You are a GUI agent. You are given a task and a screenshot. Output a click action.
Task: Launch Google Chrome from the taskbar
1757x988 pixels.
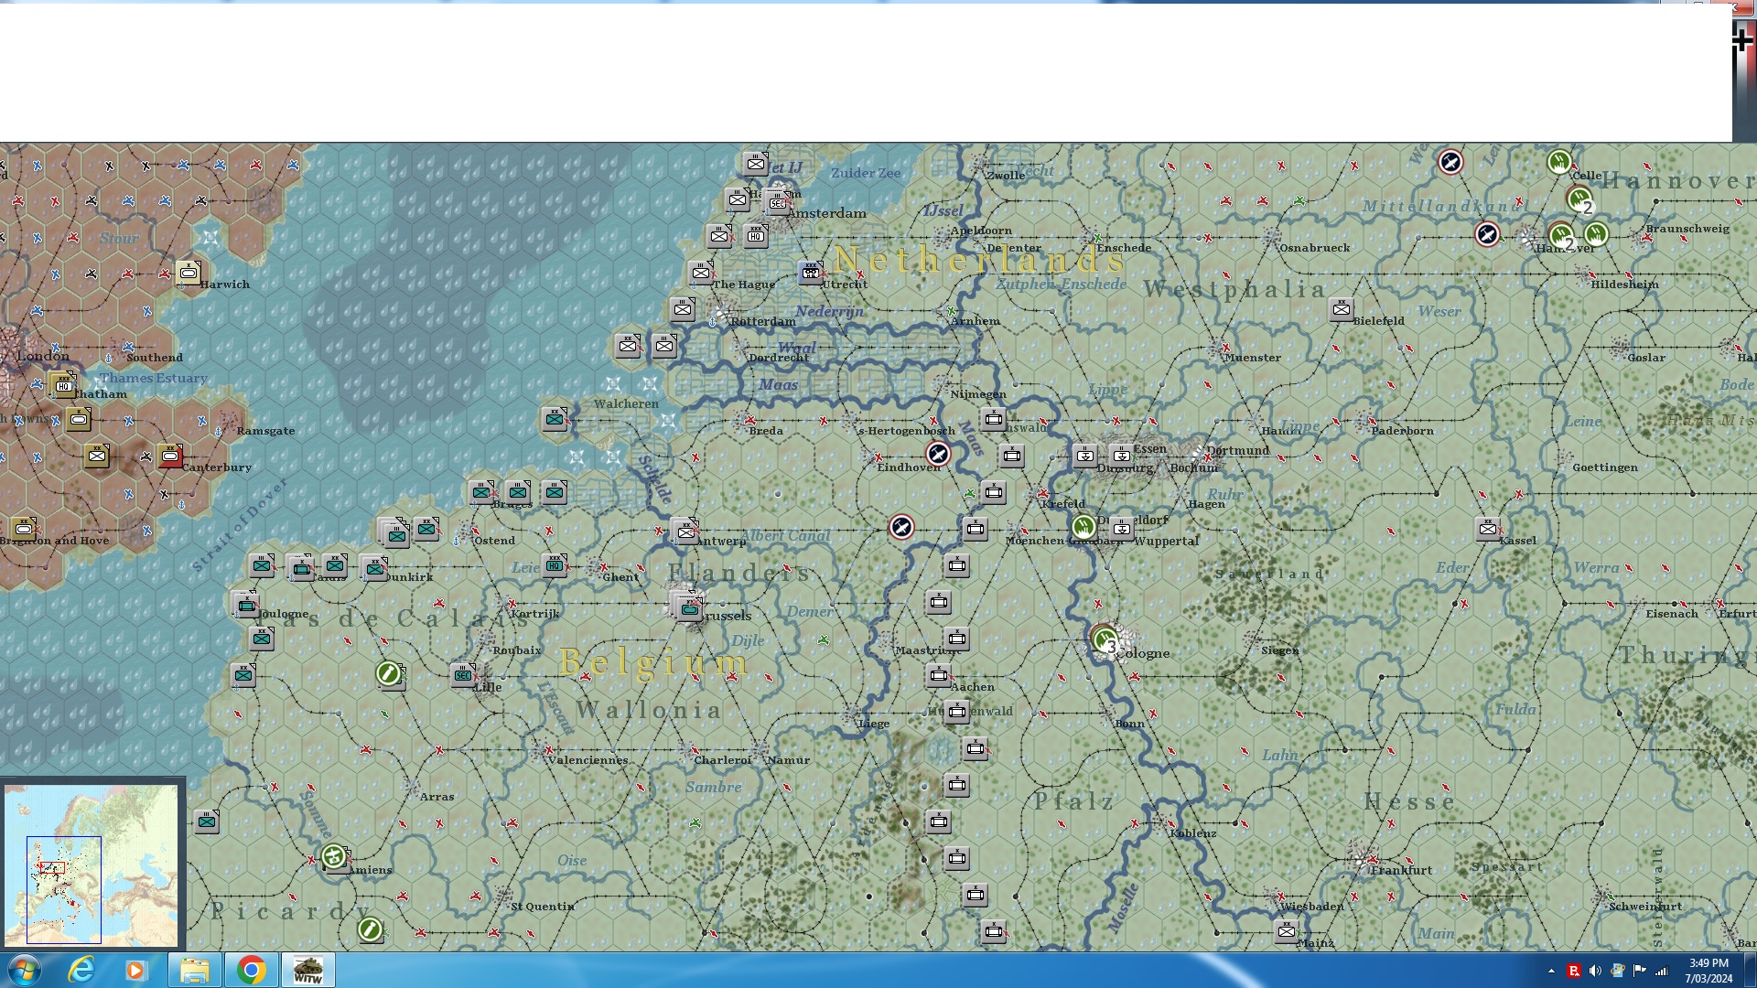click(x=251, y=970)
